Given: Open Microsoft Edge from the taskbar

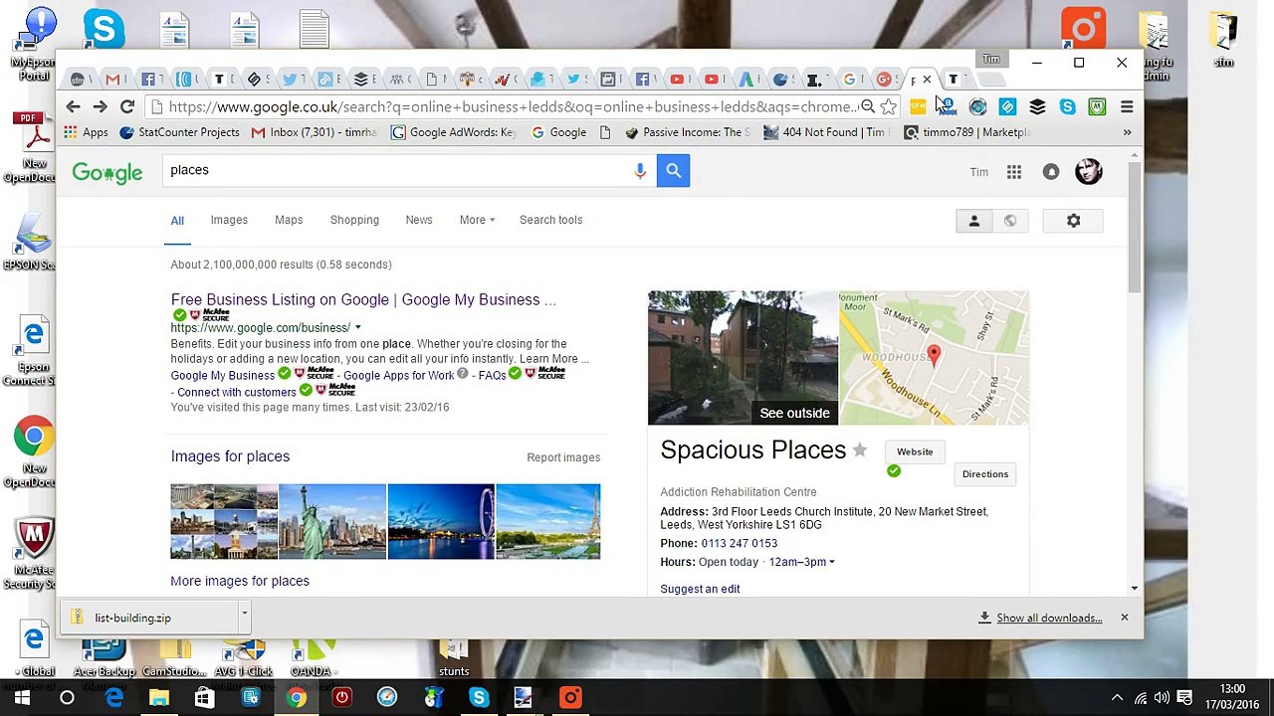Looking at the screenshot, I should (x=114, y=698).
